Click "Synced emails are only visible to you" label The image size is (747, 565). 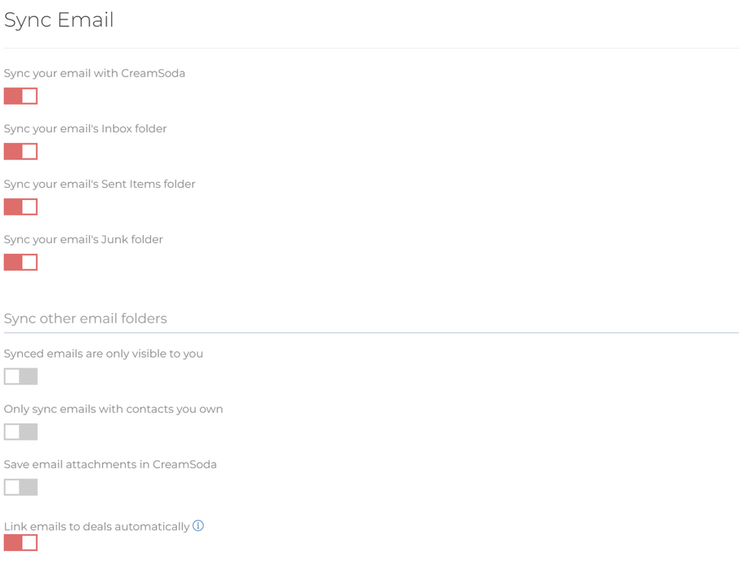click(x=103, y=354)
